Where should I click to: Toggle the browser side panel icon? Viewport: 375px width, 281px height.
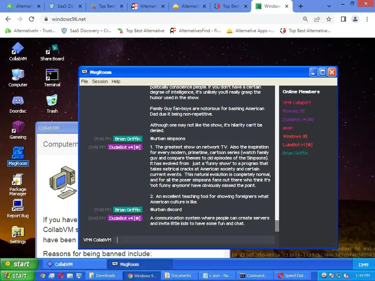[344, 19]
